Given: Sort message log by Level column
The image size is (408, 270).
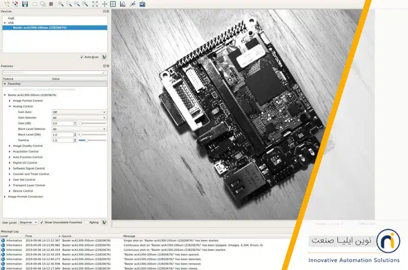Looking at the screenshot, I should tap(12, 236).
